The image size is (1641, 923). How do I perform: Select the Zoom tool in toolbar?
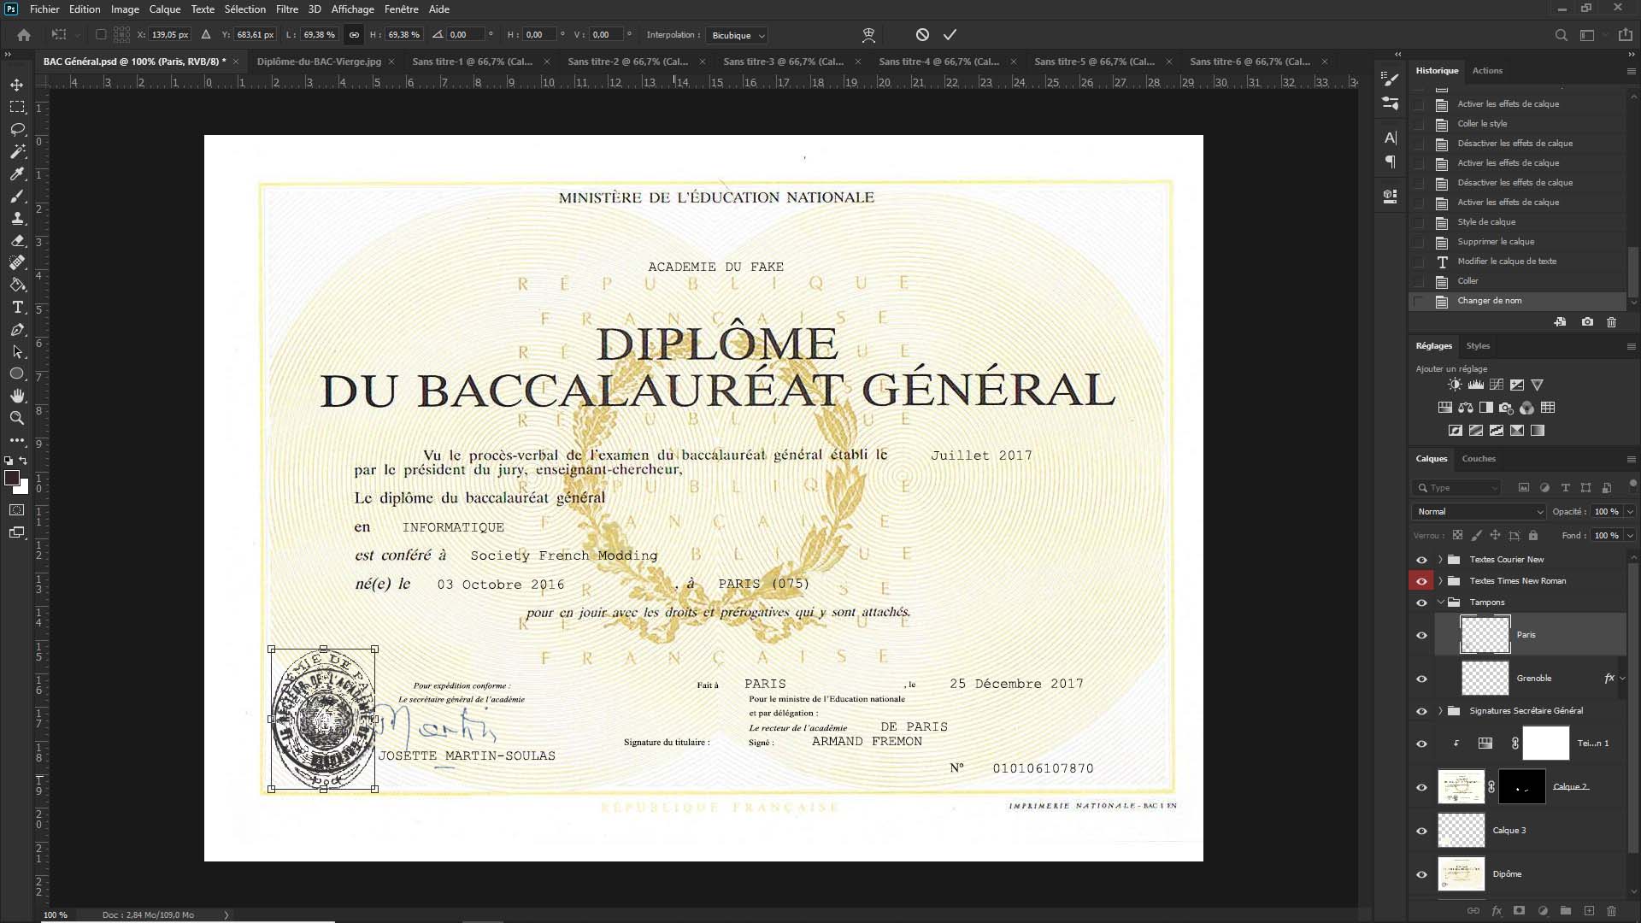(17, 418)
